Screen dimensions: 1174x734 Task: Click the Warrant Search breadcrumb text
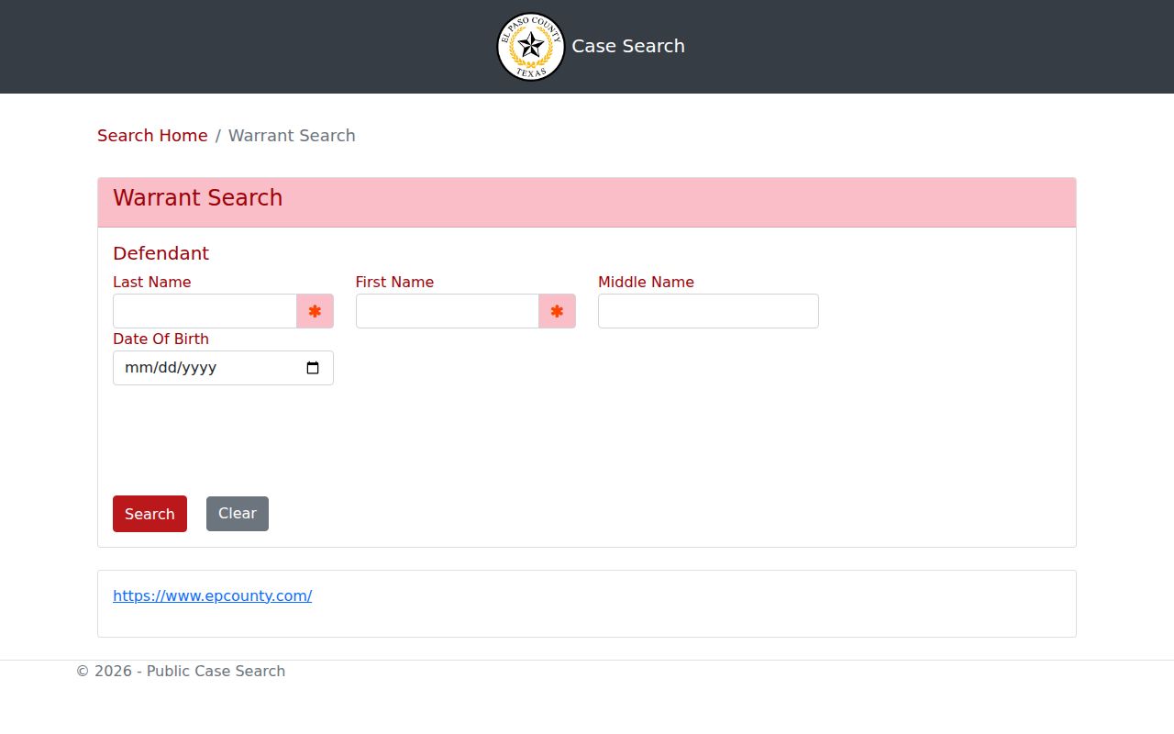pos(292,136)
